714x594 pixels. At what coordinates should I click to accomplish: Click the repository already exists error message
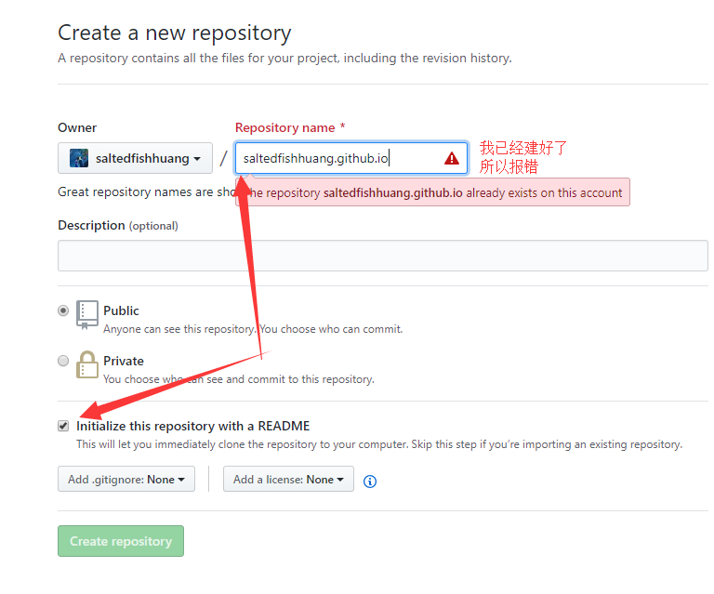432,192
